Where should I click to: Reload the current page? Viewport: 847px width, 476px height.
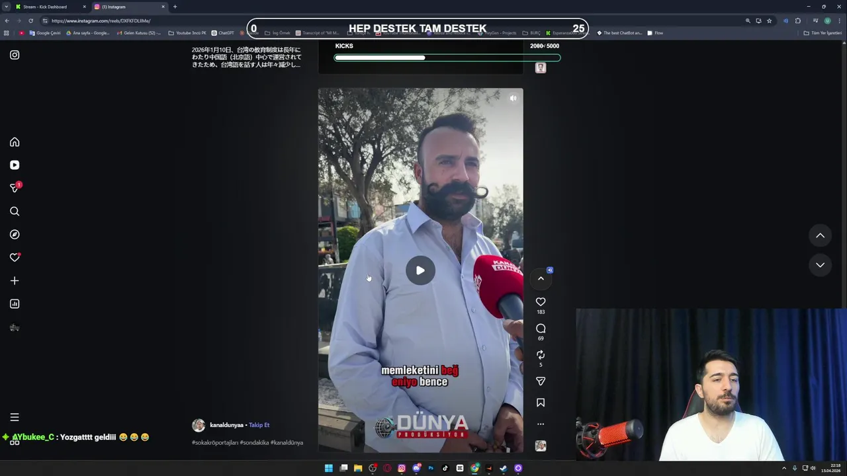tap(30, 20)
